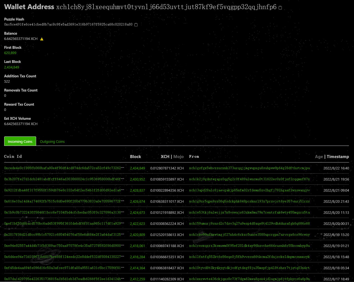Image resolution: width=354 pixels, height=282 pixels.
Task: Open block link 2,412,259
Action: (138, 279)
